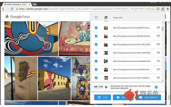Click thumbnail in V81L7YyWOt2Lf row
The image size is (171, 107).
106,78
